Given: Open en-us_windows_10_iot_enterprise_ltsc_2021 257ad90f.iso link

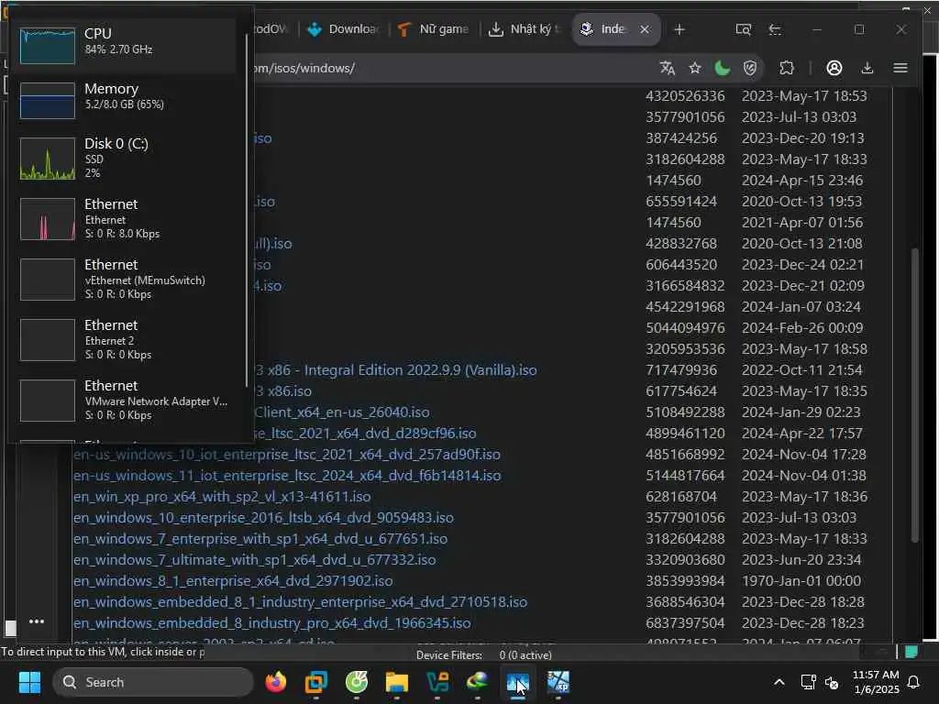Looking at the screenshot, I should [287, 455].
